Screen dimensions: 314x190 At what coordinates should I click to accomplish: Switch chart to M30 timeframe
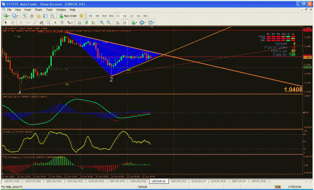coord(111,16)
